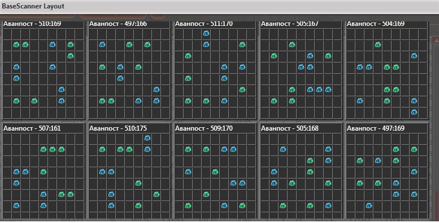Click the Аванпост - 511:170 panel title
Image resolution: width=439 pixels, height=223 pixels.
tap(204, 24)
